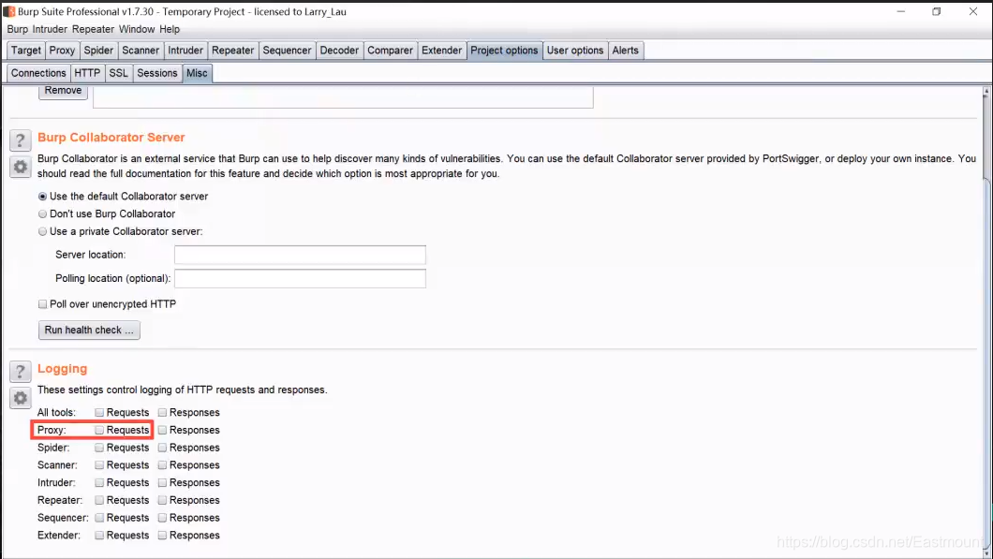Enable Spider Requests logging
This screenshot has width=993, height=559.
point(99,448)
